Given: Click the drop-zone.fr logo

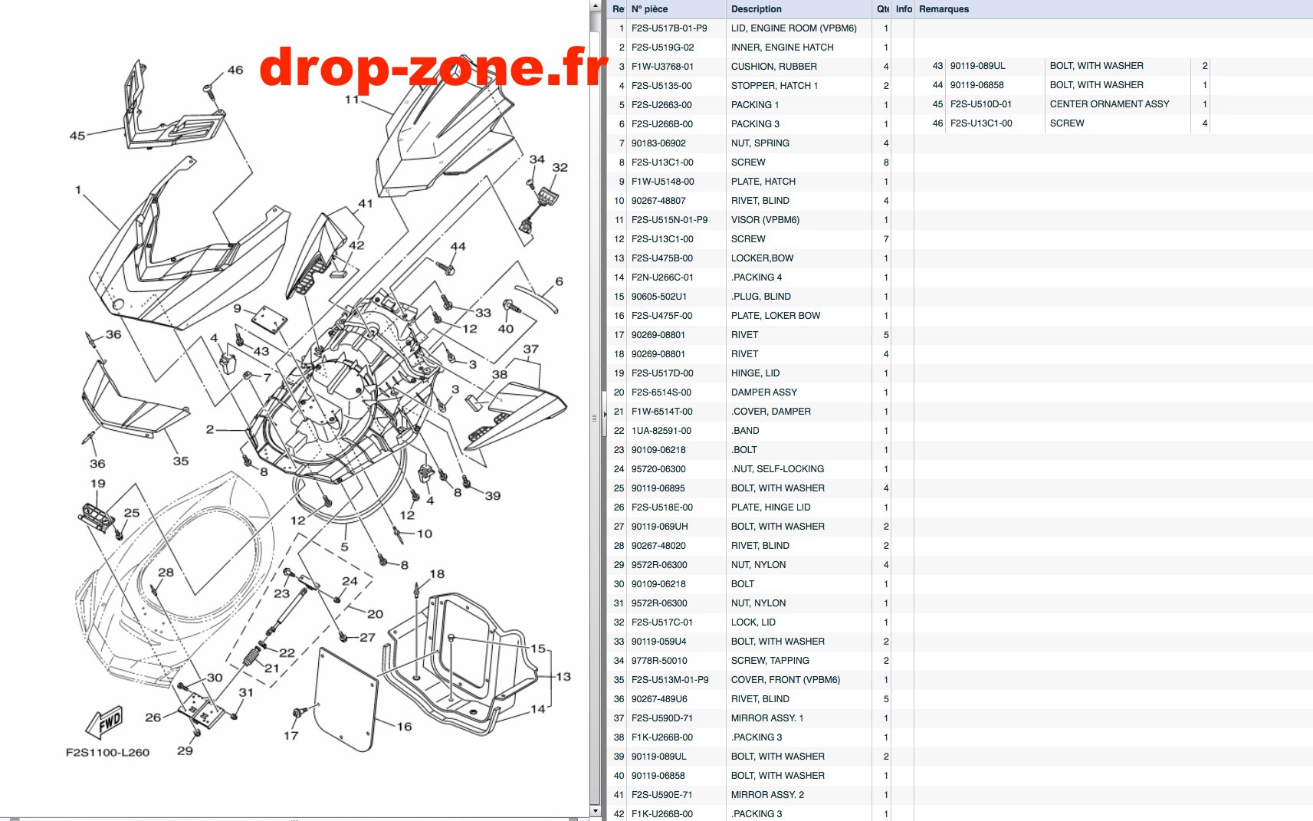Looking at the screenshot, I should pos(435,67).
